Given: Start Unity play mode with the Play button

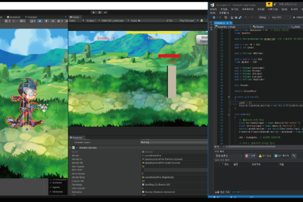Looking at the screenshot, I should (x=94, y=12).
